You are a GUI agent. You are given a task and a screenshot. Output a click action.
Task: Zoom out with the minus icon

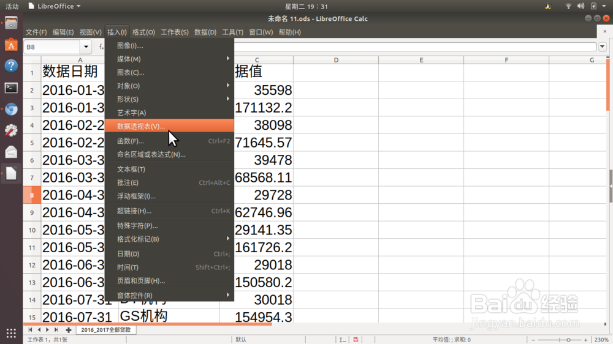point(533,340)
